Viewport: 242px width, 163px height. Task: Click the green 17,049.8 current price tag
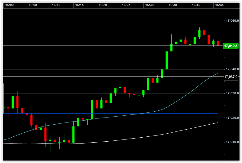(x=230, y=46)
